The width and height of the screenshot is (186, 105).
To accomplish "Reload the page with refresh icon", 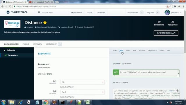I will click(10, 6).
